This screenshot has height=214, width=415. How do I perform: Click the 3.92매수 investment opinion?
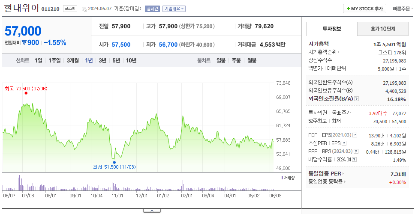378,113
